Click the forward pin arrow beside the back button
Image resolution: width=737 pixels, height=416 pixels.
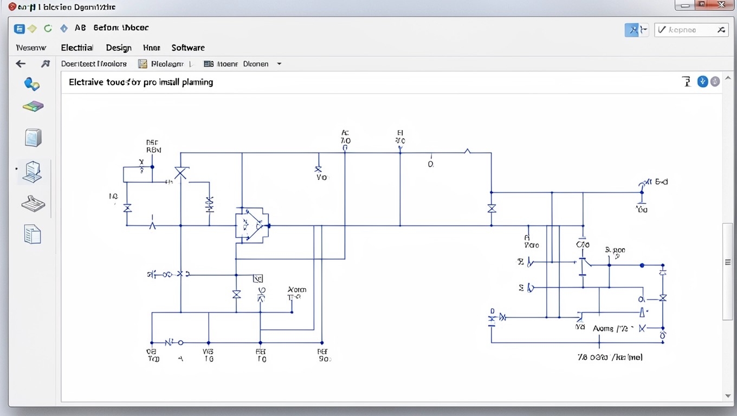45,63
